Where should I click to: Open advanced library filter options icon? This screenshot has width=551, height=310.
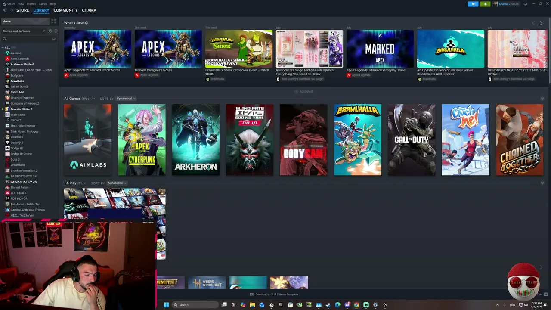54,39
